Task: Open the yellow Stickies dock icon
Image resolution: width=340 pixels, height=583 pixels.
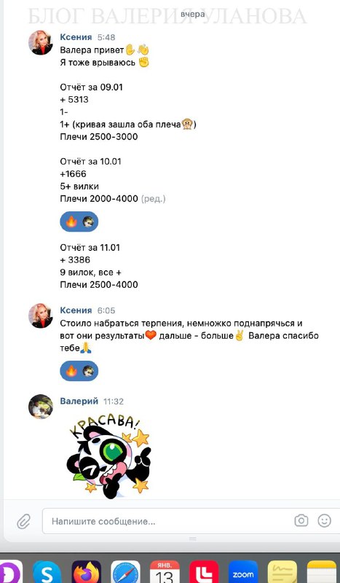Action: [x=282, y=573]
